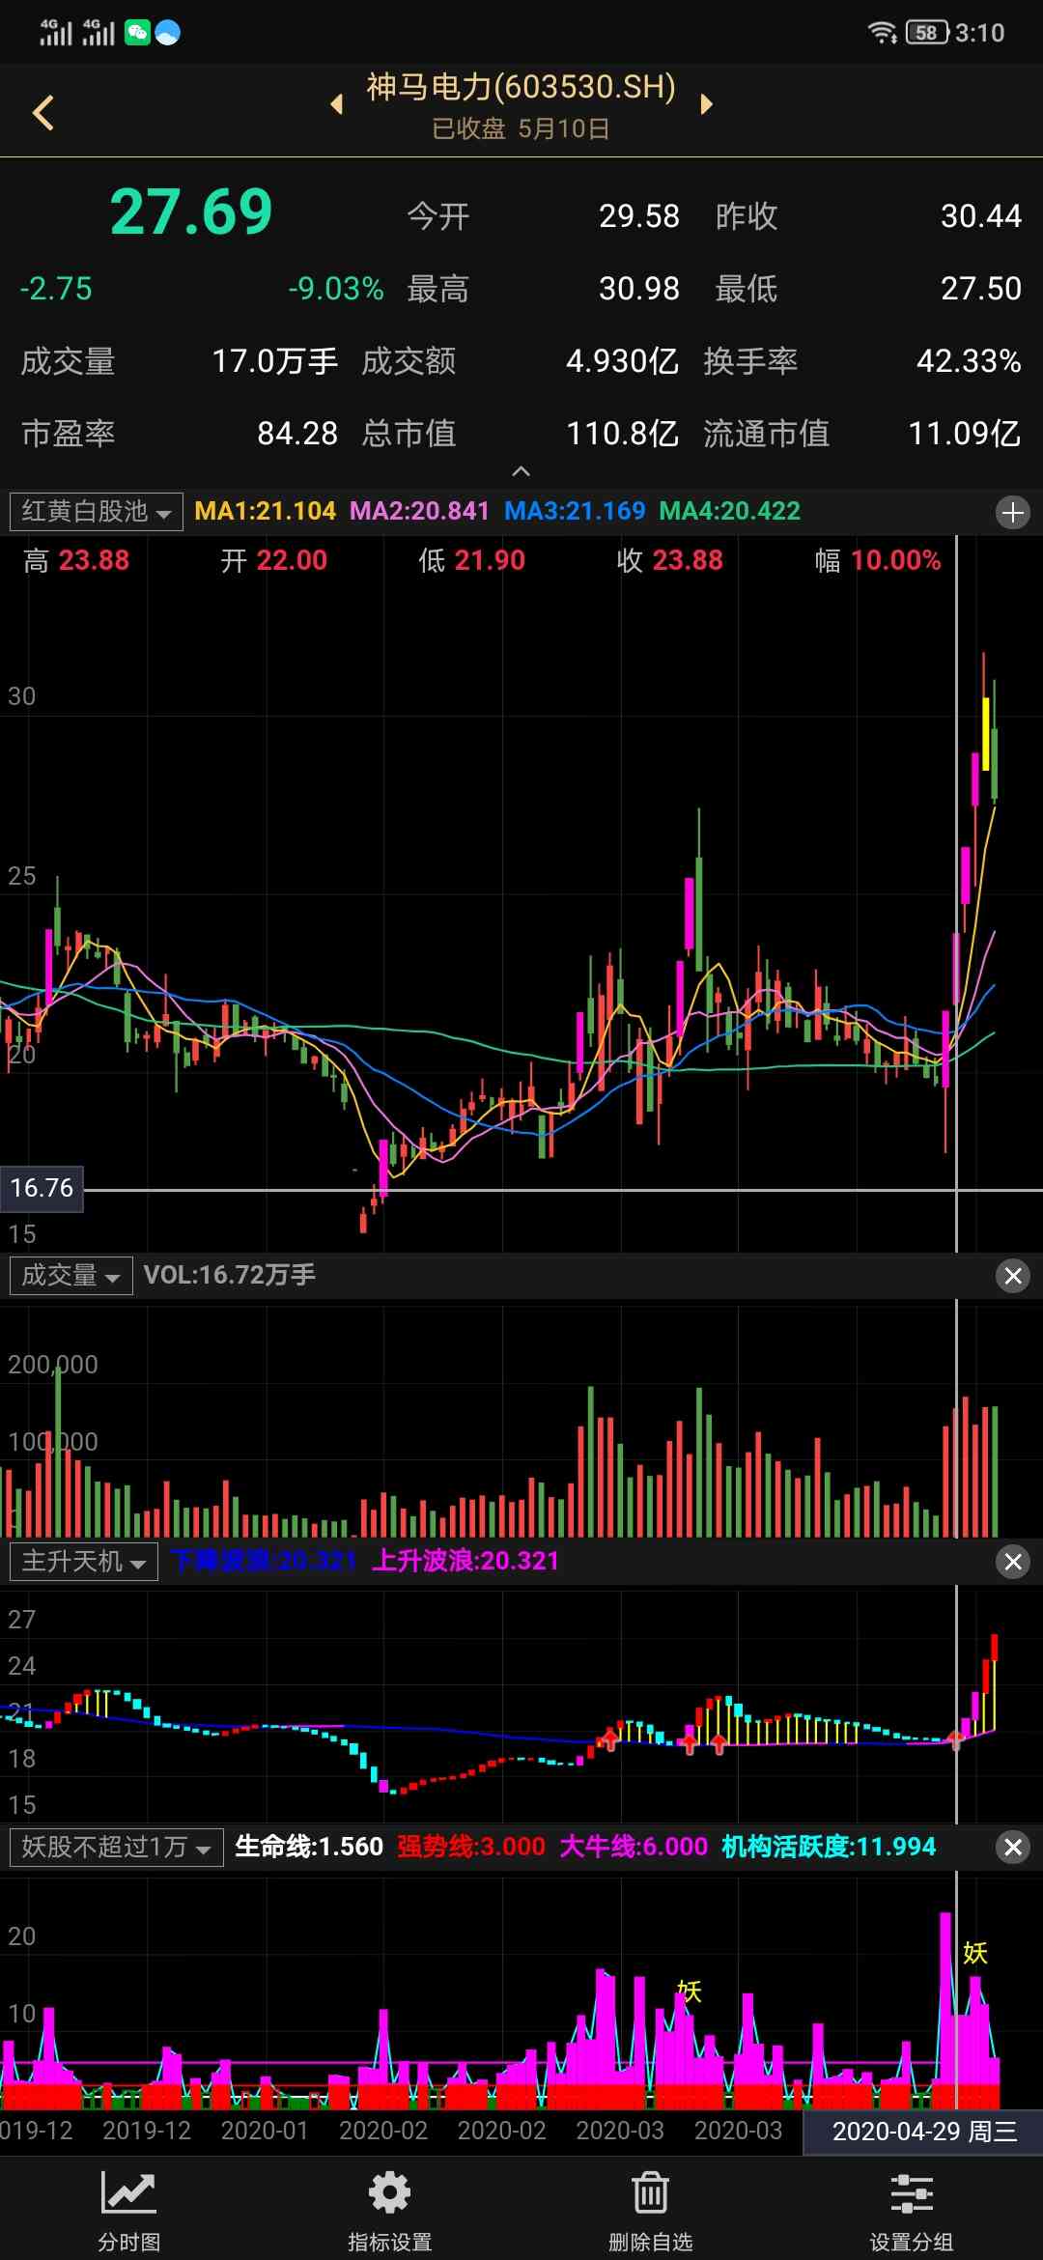Tap the stock title 神马电力(603530.SH)
This screenshot has height=2260, width=1043.
point(521,88)
